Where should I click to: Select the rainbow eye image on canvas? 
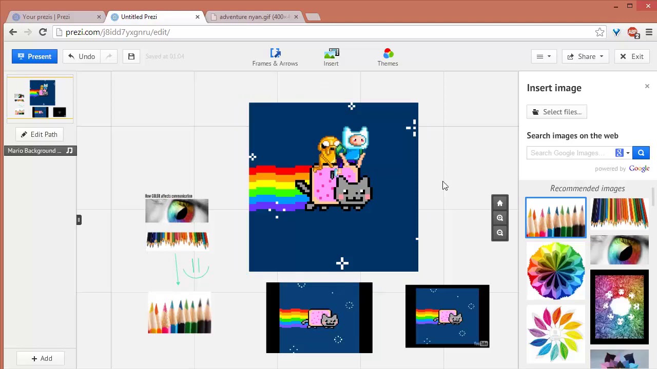coord(177,211)
